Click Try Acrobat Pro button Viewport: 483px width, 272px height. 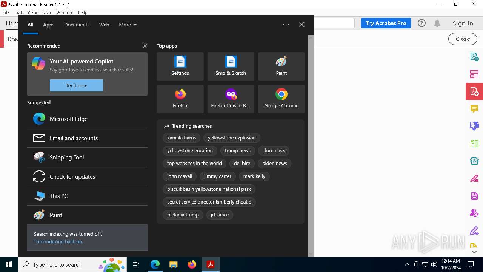(x=386, y=23)
